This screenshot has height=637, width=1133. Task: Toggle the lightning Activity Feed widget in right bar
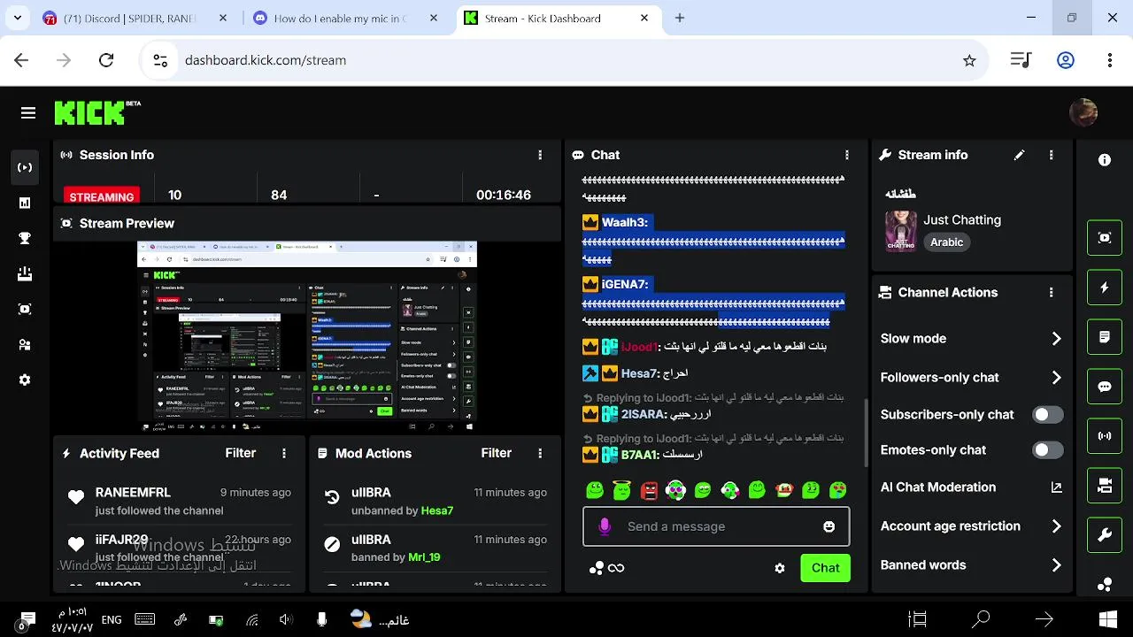pos(1105,288)
